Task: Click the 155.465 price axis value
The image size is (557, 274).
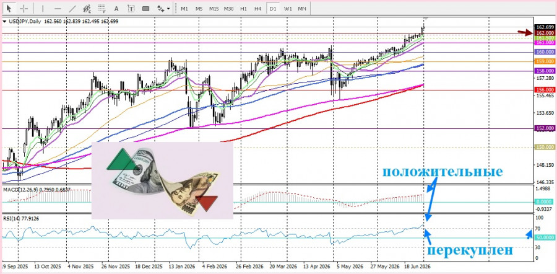Action: pyautogui.click(x=545, y=95)
